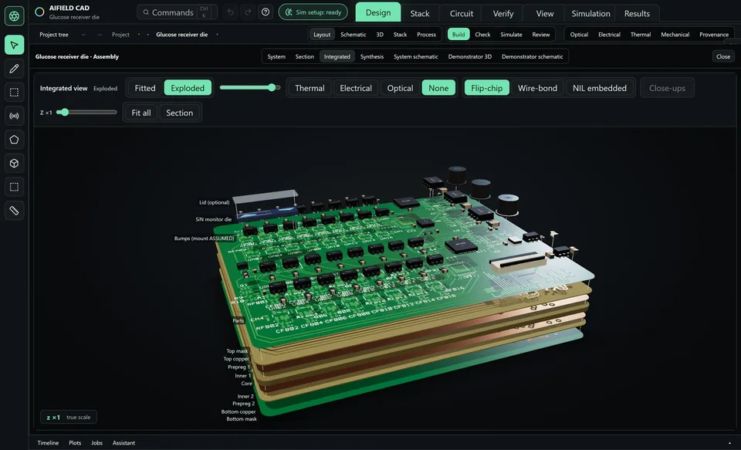
Task: Select Layout sub-mode
Action: coord(322,35)
